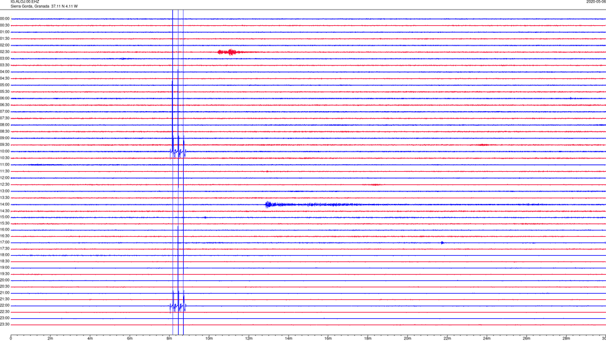Image resolution: width=606 pixels, height=341 pixels.
Task: Click the 22:00 trace time label
Action: [4, 306]
